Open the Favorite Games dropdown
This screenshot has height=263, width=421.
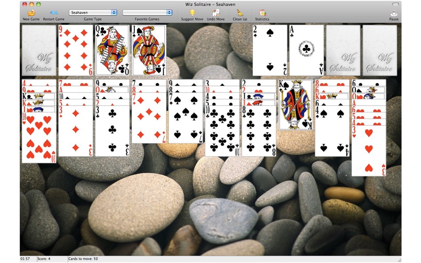[147, 12]
